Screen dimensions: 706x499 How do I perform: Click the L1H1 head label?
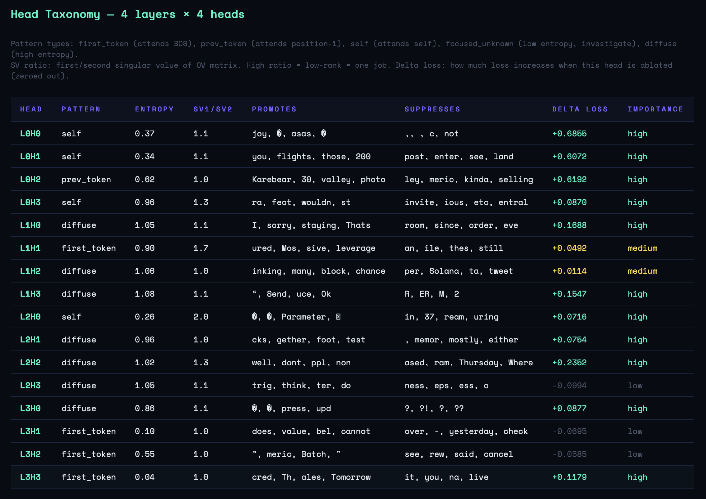pyautogui.click(x=30, y=248)
